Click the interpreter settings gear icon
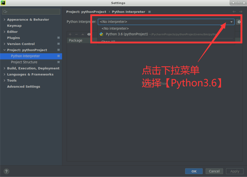The height and width of the screenshot is (177, 247). [x=239, y=22]
